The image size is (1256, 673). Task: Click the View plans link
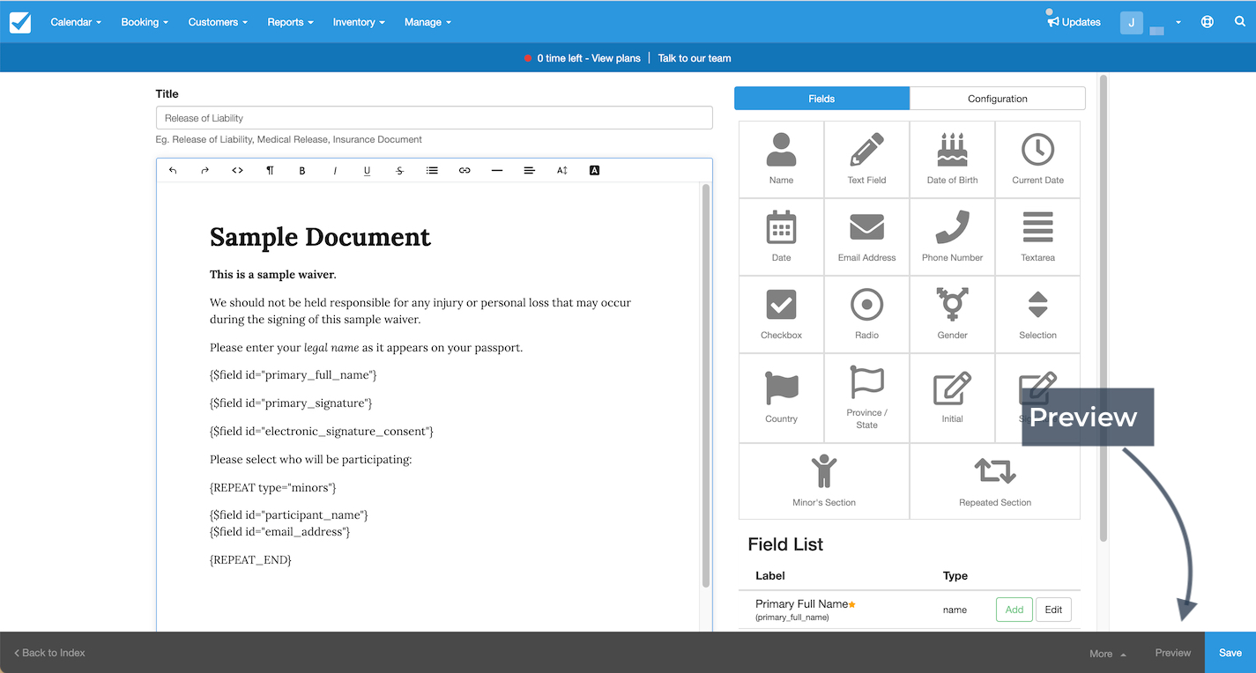click(615, 58)
